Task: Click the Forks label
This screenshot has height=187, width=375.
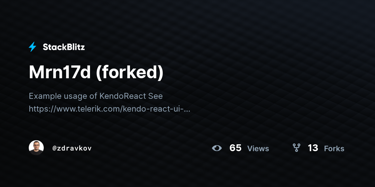Action: [x=334, y=149]
